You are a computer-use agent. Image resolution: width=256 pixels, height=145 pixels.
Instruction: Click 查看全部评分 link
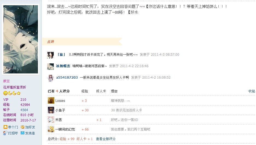click(x=106, y=139)
